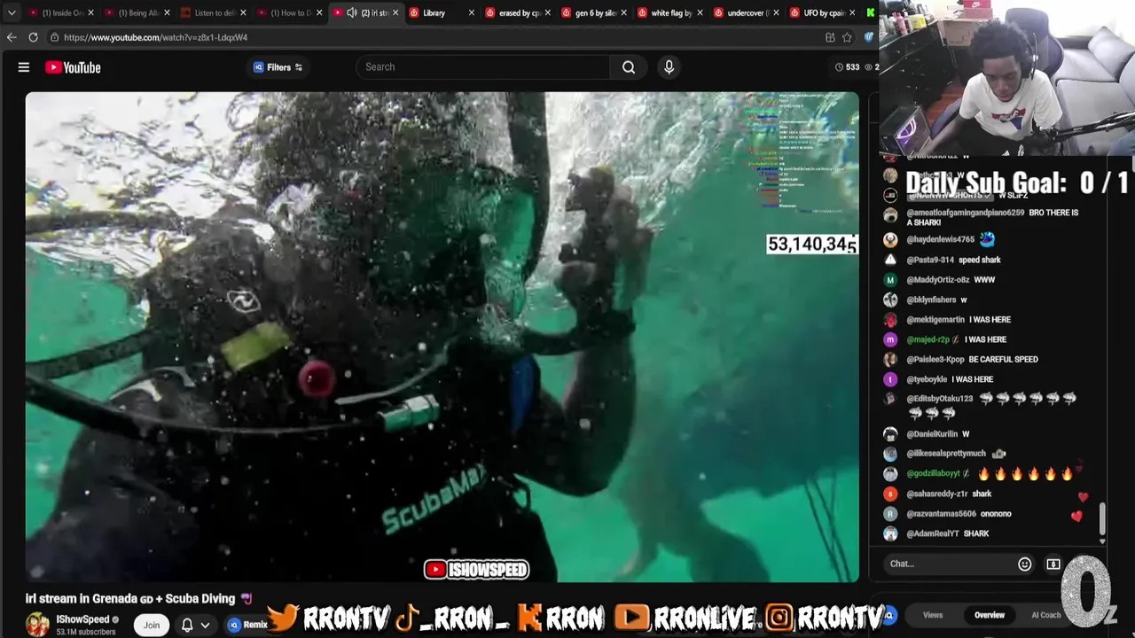The height and width of the screenshot is (638, 1135).
Task: Go back with browser back arrow
Action: [12, 37]
